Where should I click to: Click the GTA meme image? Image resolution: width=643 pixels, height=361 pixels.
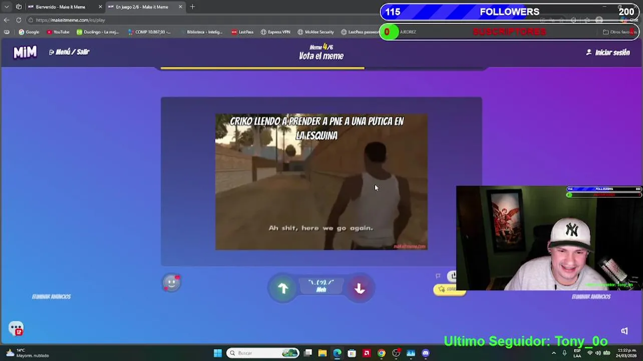point(321,182)
